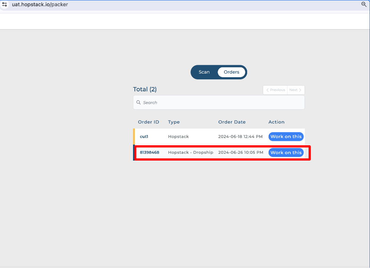Click the Action column header

276,122
